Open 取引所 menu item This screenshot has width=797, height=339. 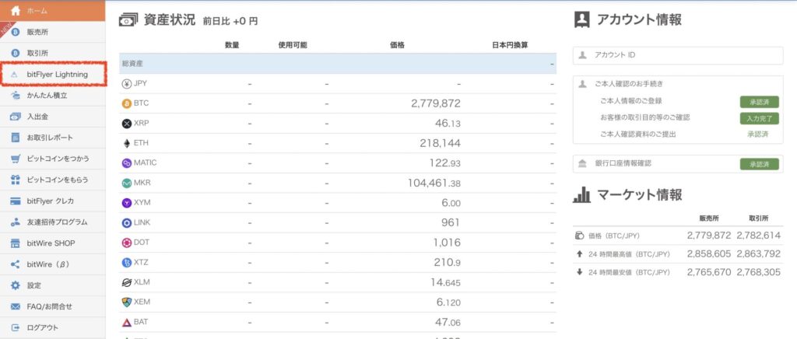(53, 53)
